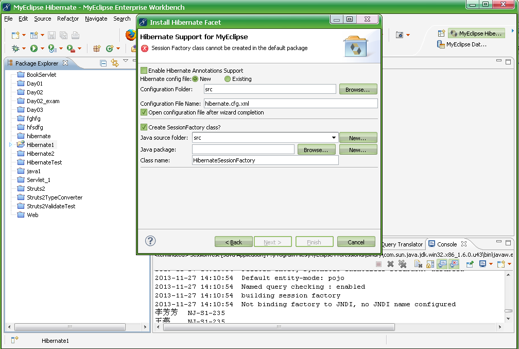This screenshot has height=349, width=519.
Task: Open the Java source folder dropdown
Action: click(334, 138)
